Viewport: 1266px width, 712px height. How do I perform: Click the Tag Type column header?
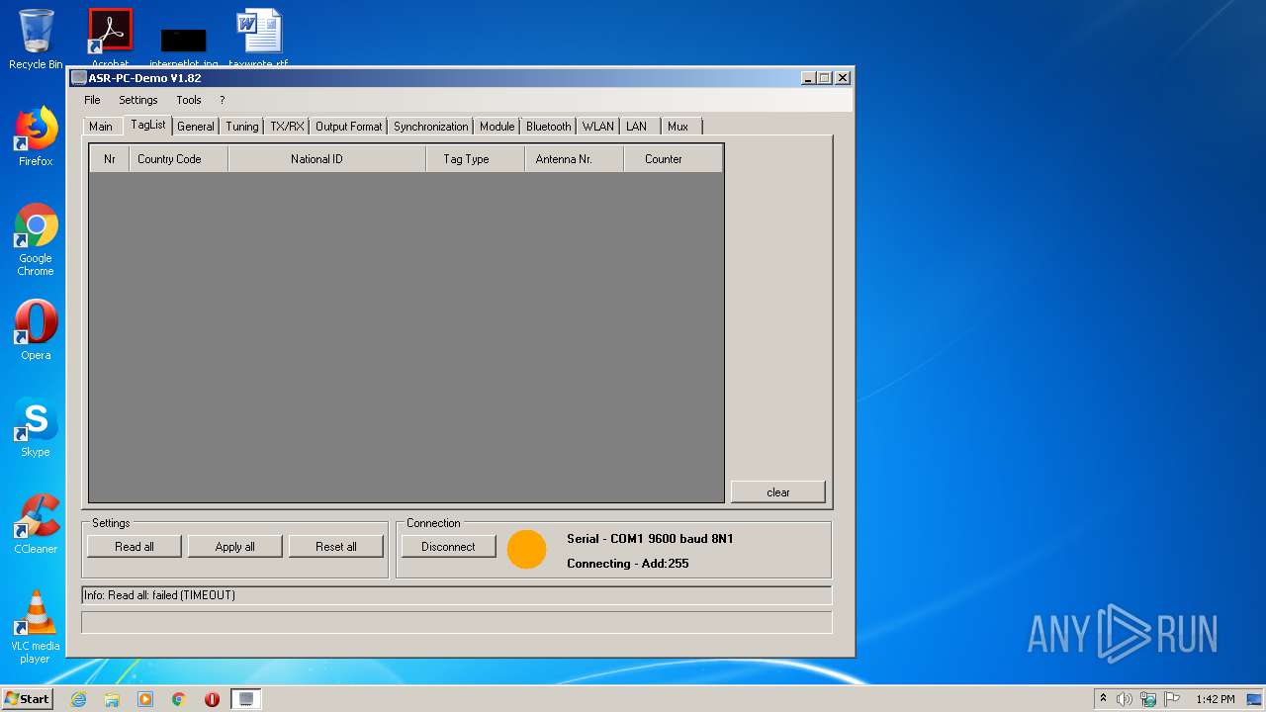click(476, 159)
